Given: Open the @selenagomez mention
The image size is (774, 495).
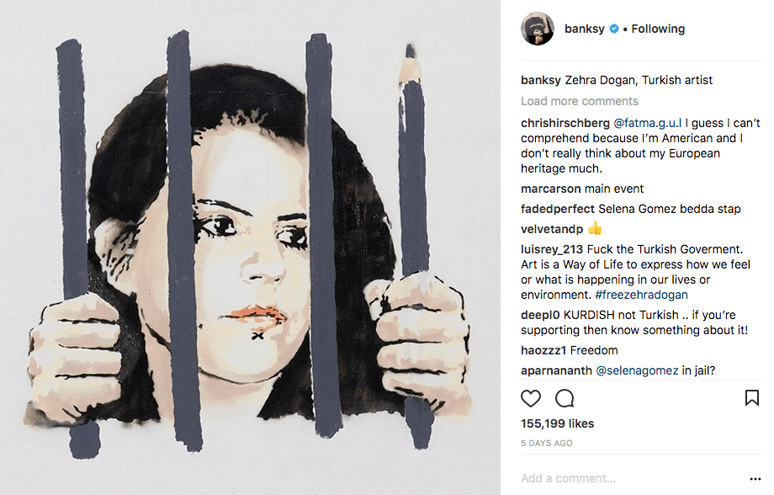Looking at the screenshot, I should tap(637, 370).
